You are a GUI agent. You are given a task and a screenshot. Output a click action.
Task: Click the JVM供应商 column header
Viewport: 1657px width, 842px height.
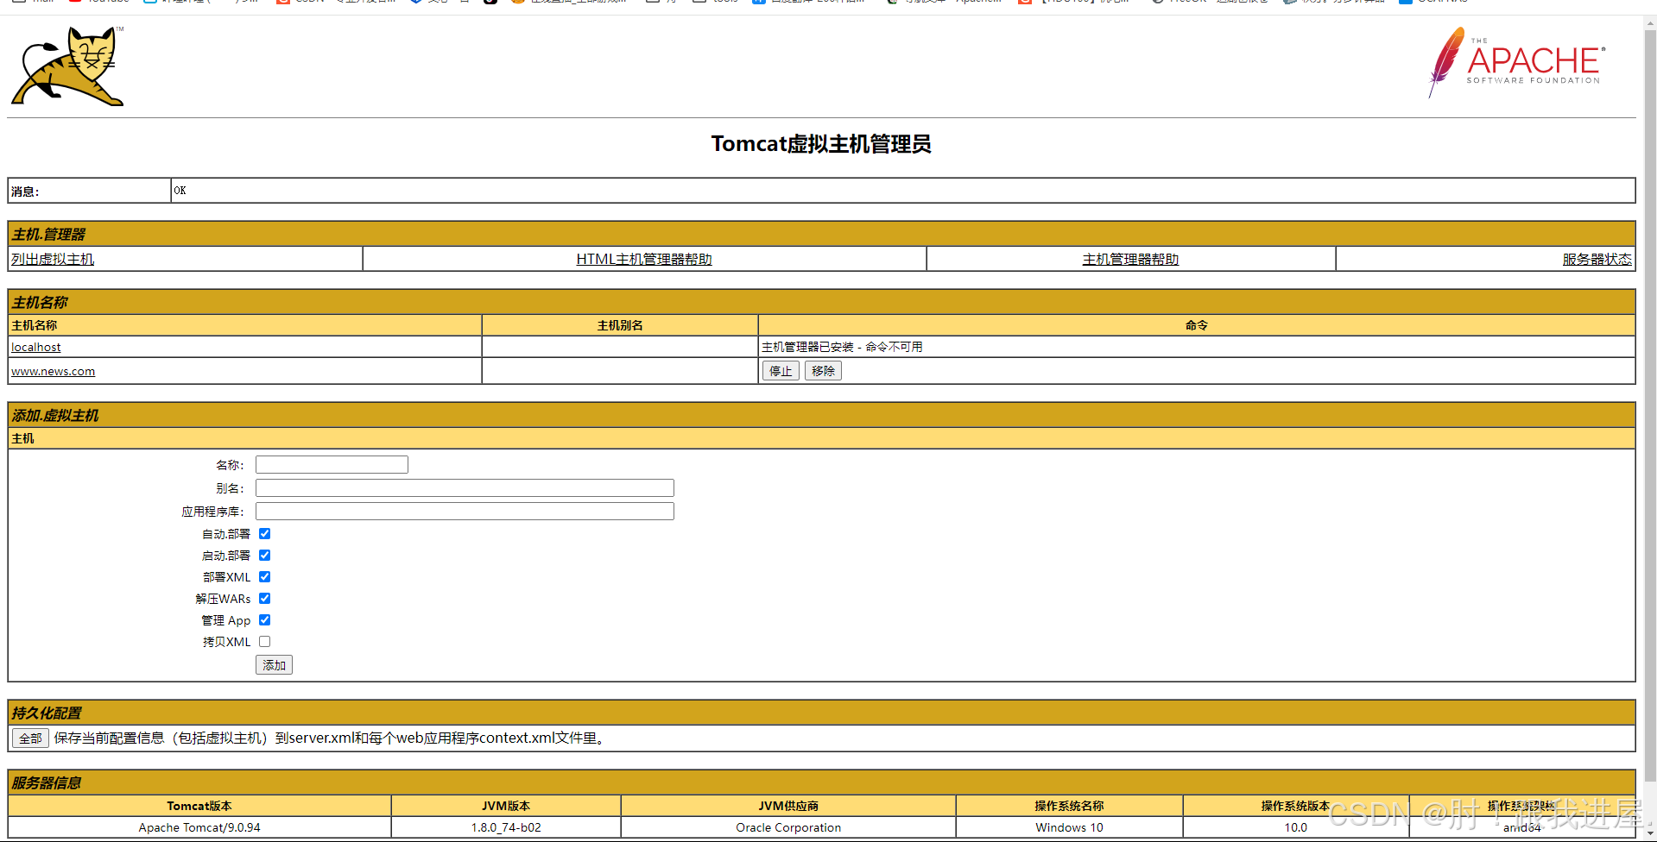tap(788, 806)
